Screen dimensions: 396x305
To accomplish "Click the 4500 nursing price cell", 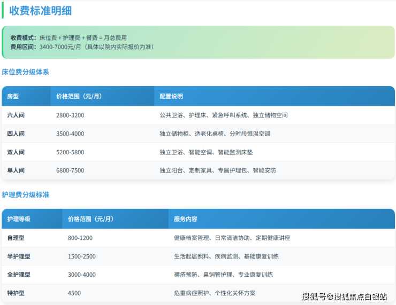I will click(75, 293).
